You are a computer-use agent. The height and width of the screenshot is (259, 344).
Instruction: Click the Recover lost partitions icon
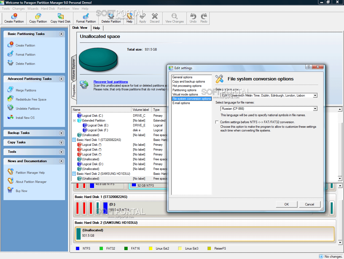tap(84, 85)
